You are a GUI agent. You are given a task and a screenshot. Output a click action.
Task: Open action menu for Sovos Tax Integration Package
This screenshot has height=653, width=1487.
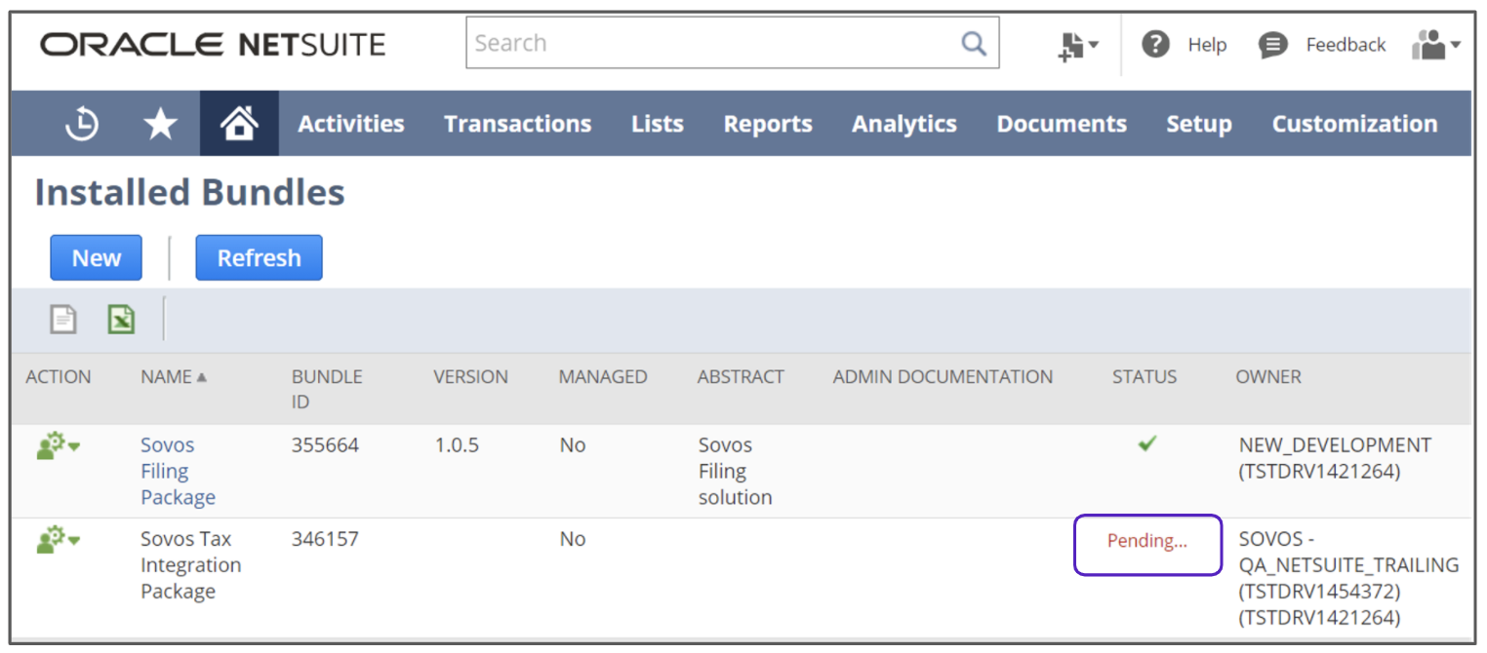tap(58, 539)
